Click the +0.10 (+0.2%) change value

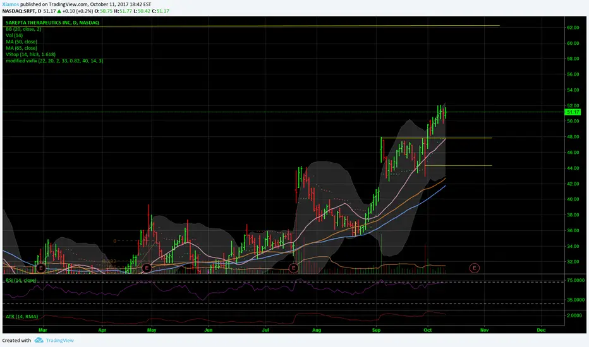(78, 11)
